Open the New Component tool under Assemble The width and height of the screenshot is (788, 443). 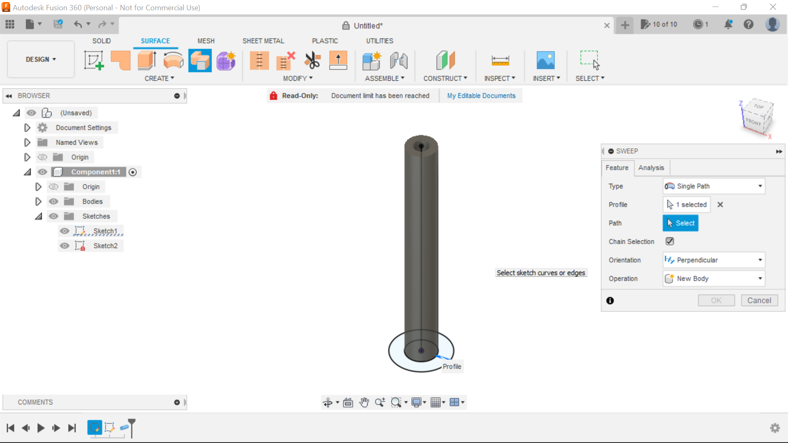(x=372, y=60)
